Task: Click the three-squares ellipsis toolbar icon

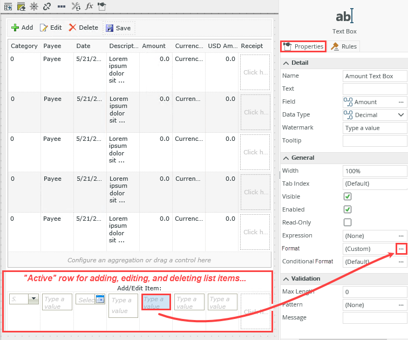Action: point(62,6)
